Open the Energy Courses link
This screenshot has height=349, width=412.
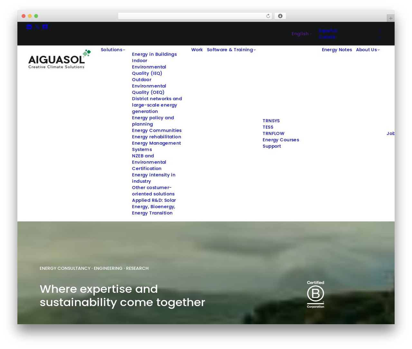(281, 140)
